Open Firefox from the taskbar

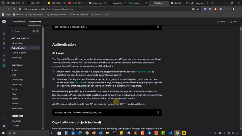94,133
